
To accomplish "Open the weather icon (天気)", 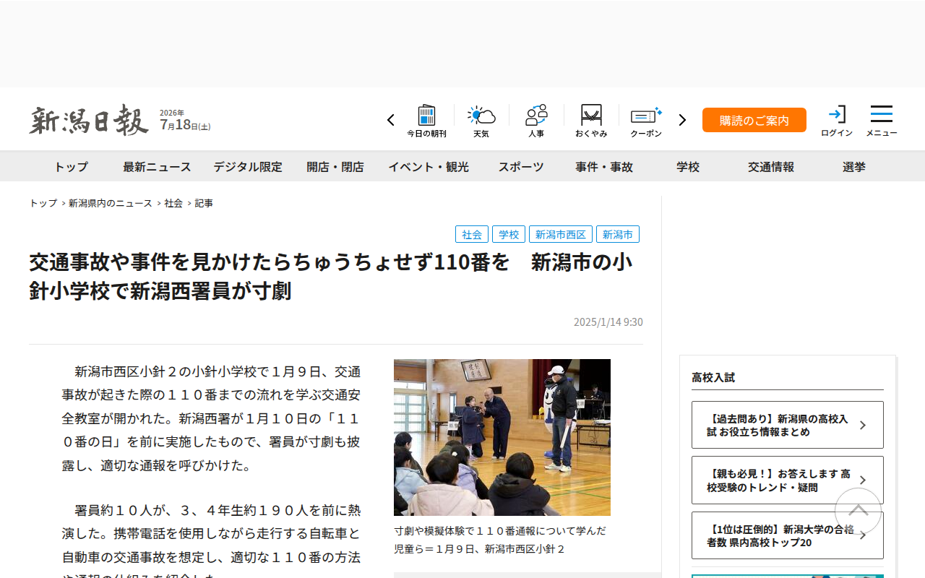I will click(x=481, y=121).
